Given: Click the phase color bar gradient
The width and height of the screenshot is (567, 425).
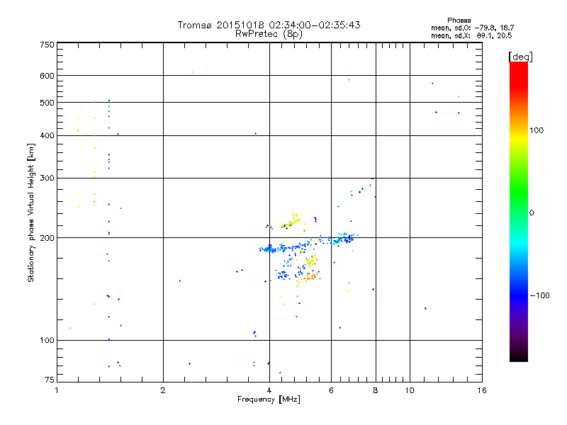Looking at the screenshot, I should (x=519, y=211).
